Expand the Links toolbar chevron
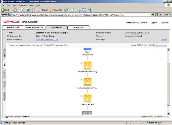This screenshot has width=172, height=125. [170, 14]
